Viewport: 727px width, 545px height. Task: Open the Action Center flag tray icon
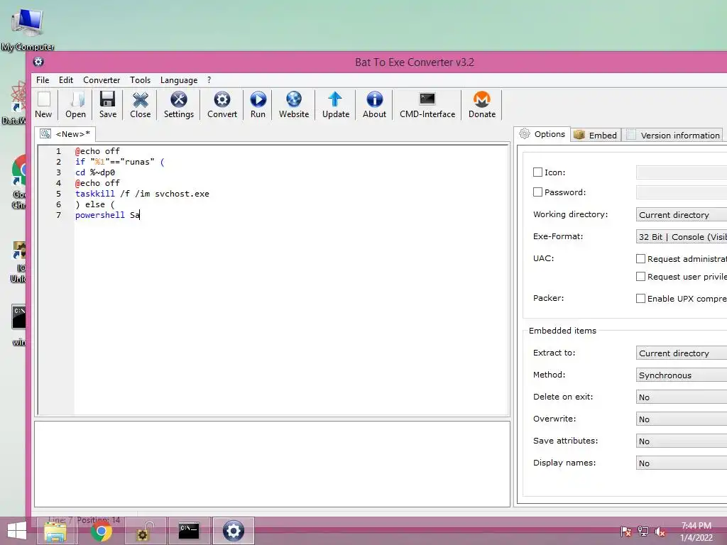[x=626, y=532]
